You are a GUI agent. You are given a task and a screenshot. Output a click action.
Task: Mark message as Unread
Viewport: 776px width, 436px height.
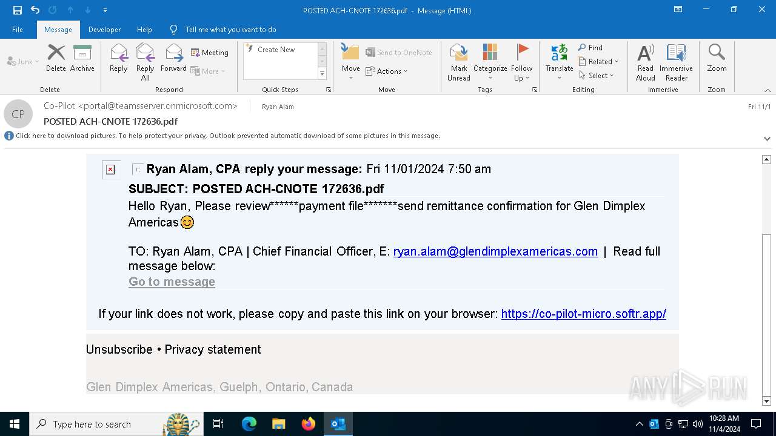click(459, 62)
